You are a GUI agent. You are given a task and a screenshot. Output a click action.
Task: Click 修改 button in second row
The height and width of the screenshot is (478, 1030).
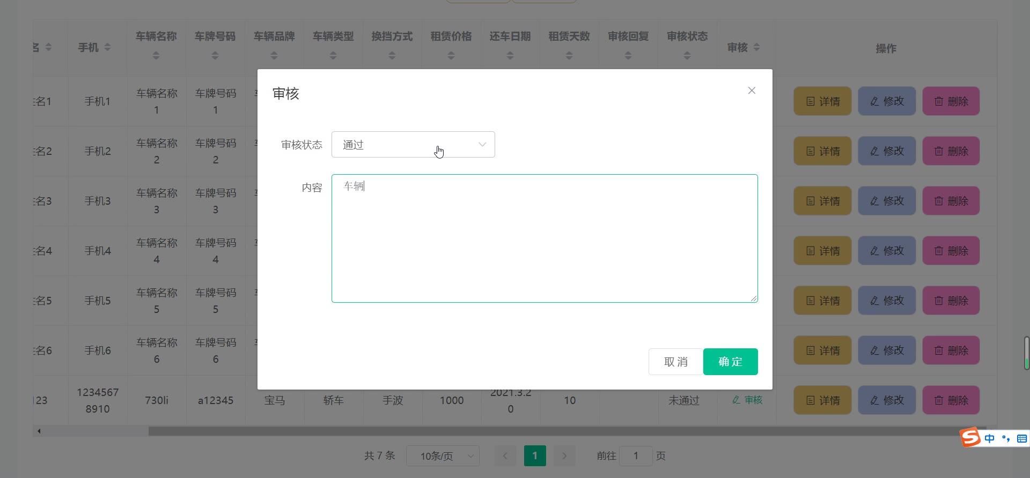pyautogui.click(x=887, y=151)
